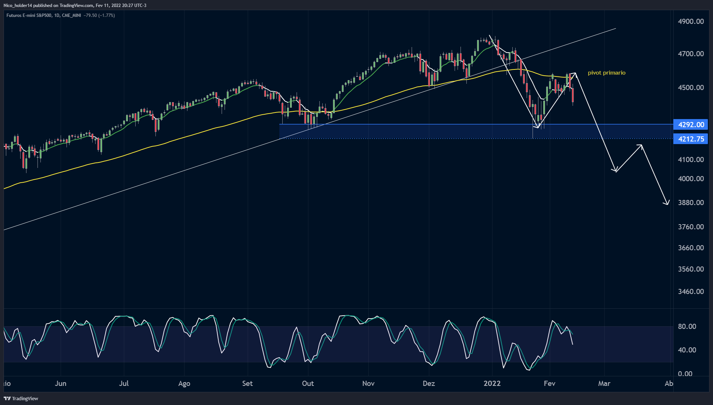
Task: Click the 'Set' time axis label
Action: [x=247, y=383]
